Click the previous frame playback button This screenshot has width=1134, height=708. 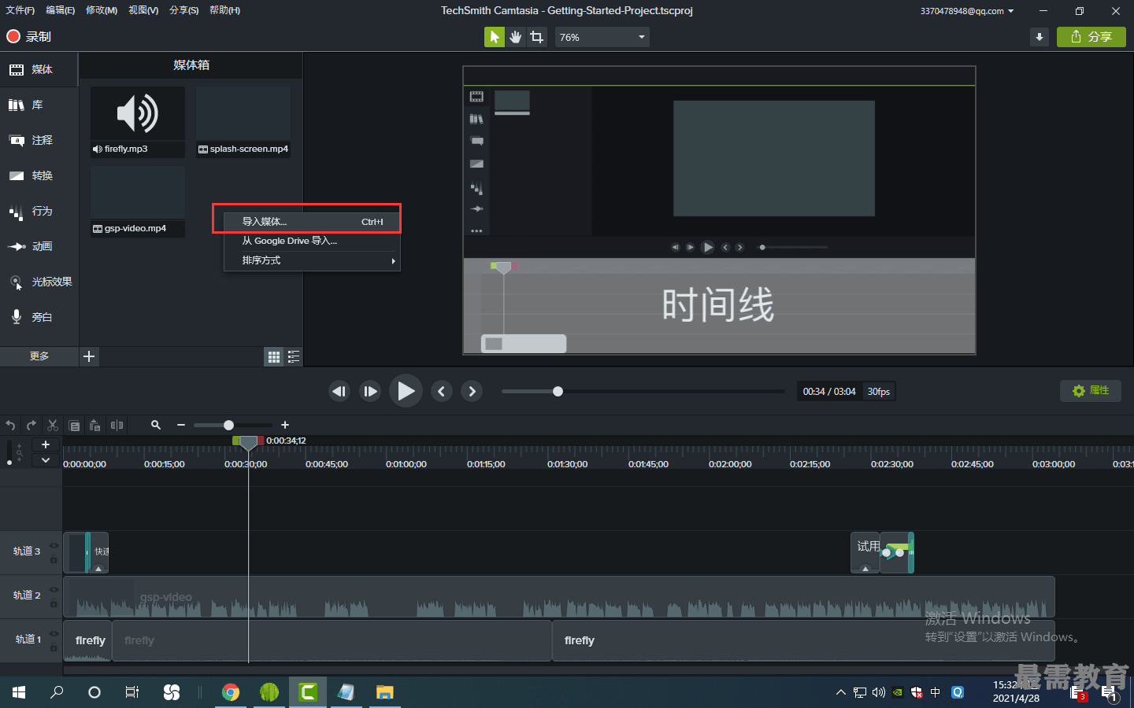click(339, 391)
